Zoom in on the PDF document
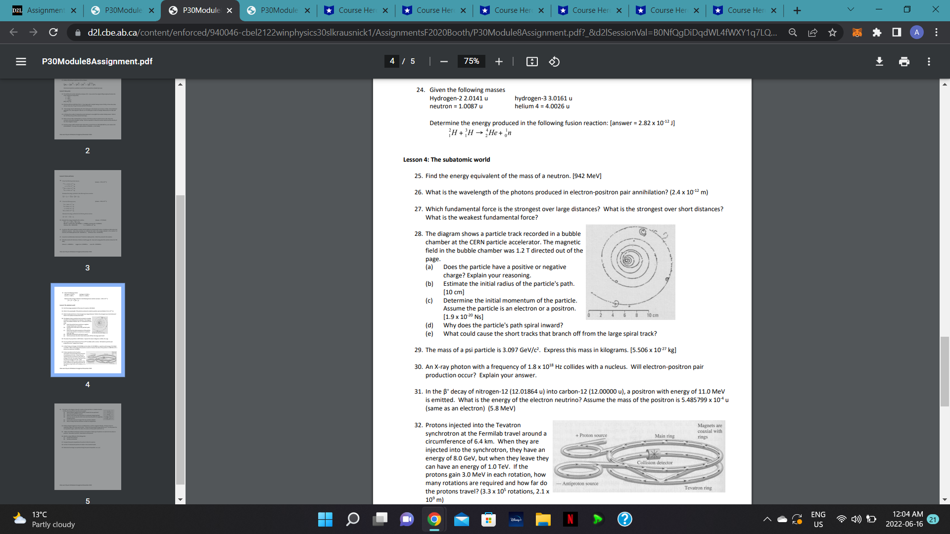The height and width of the screenshot is (534, 950). pos(499,61)
